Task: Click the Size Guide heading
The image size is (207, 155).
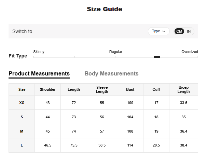Action: point(104,9)
